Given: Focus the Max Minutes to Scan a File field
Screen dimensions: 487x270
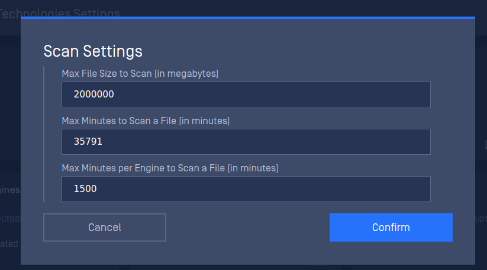Looking at the screenshot, I should point(246,142).
